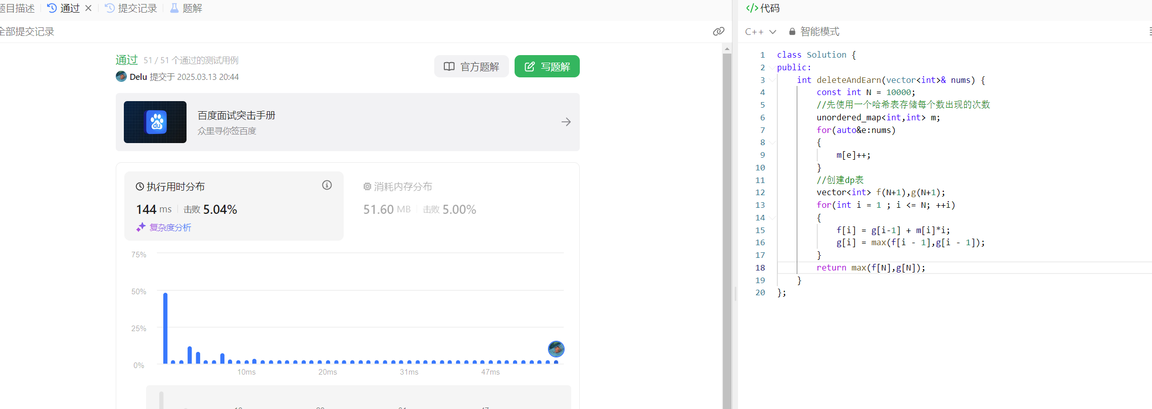This screenshot has height=409, width=1152.
Task: Collapse fold arrow at line 3
Action: (x=773, y=80)
